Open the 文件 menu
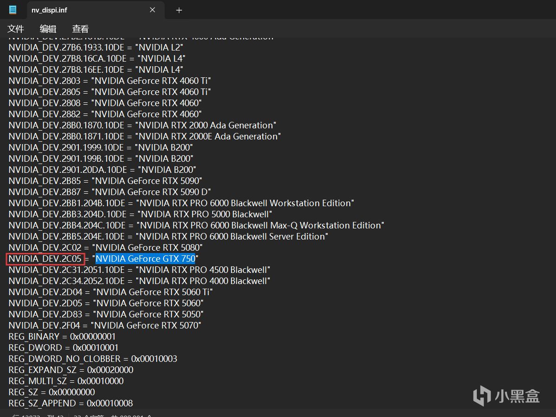 coord(16,29)
